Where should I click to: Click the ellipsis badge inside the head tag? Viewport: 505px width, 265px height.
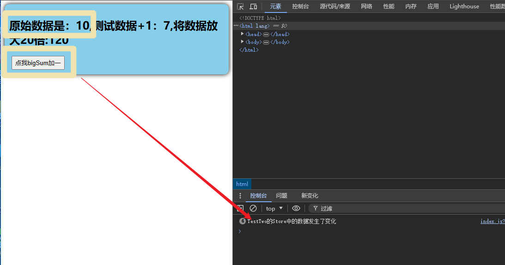click(266, 35)
